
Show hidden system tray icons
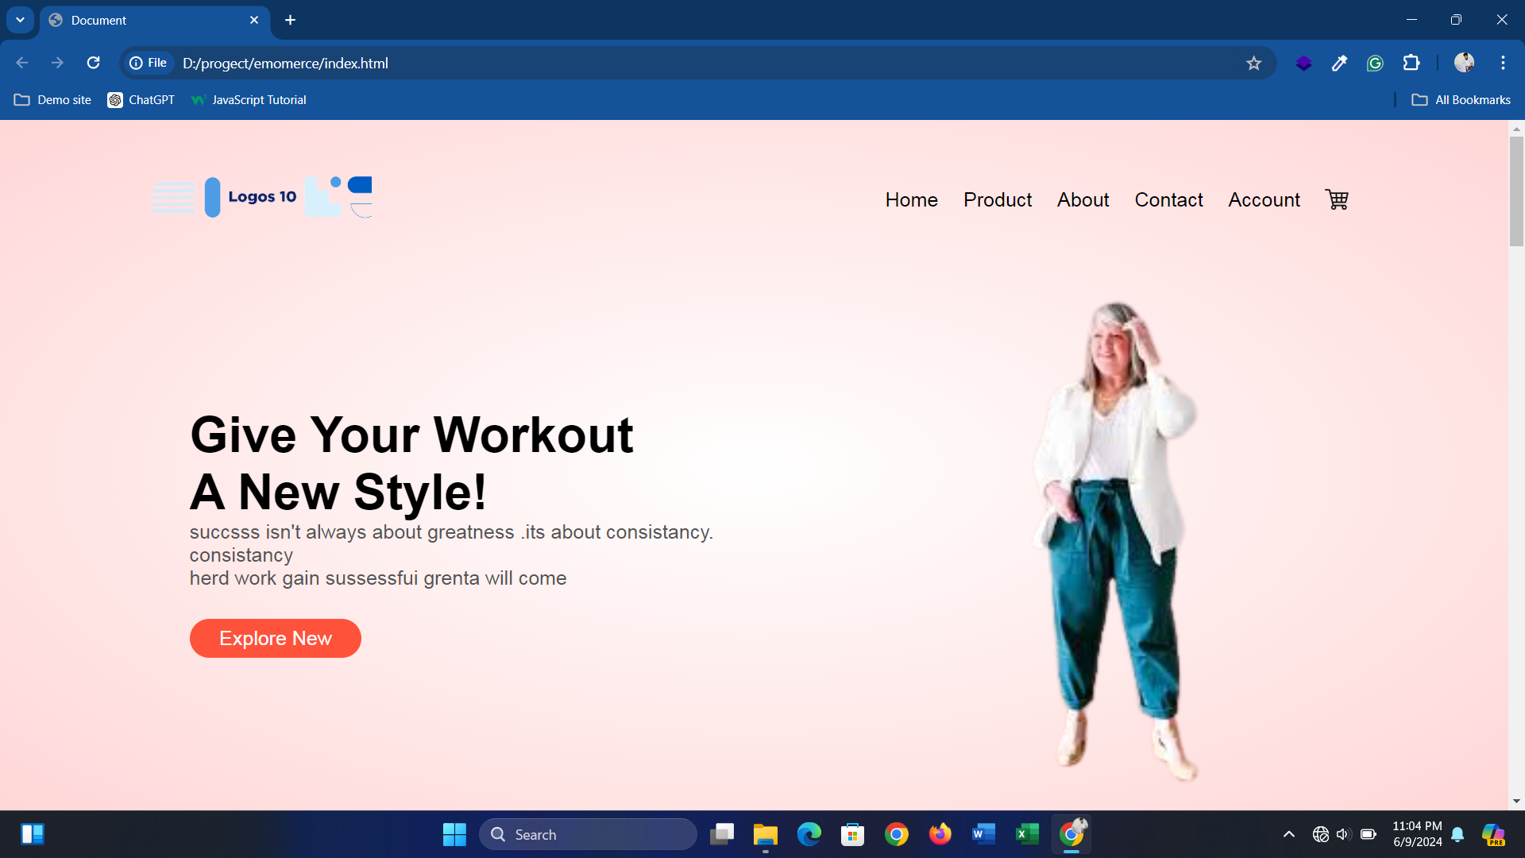click(1288, 834)
